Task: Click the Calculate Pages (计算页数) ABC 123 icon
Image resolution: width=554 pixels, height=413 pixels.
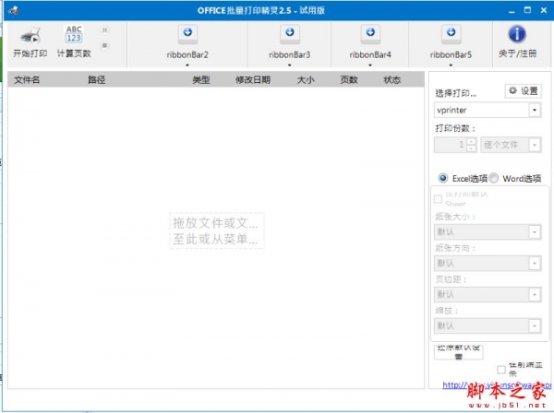Action: [74, 34]
